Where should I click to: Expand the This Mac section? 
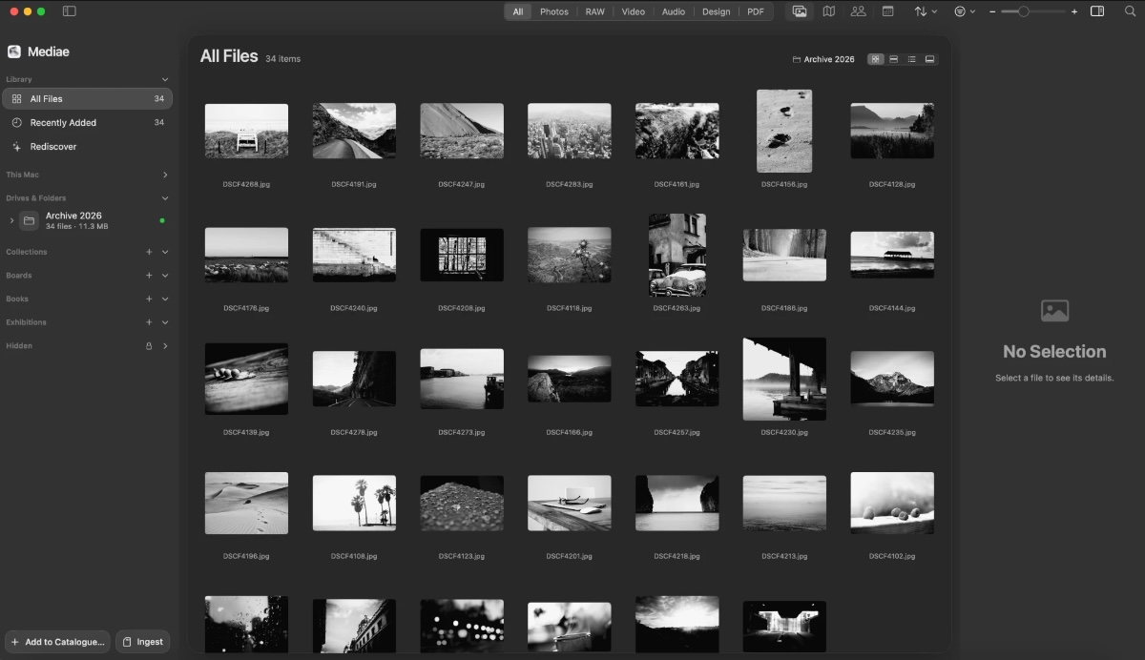(x=165, y=175)
